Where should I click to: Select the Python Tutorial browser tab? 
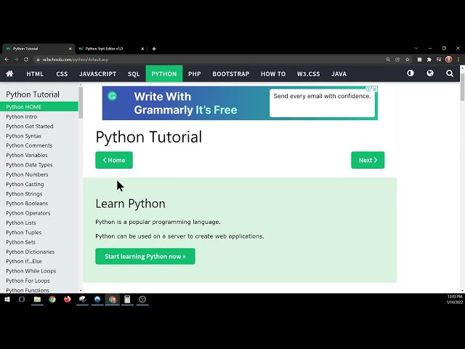click(x=39, y=49)
